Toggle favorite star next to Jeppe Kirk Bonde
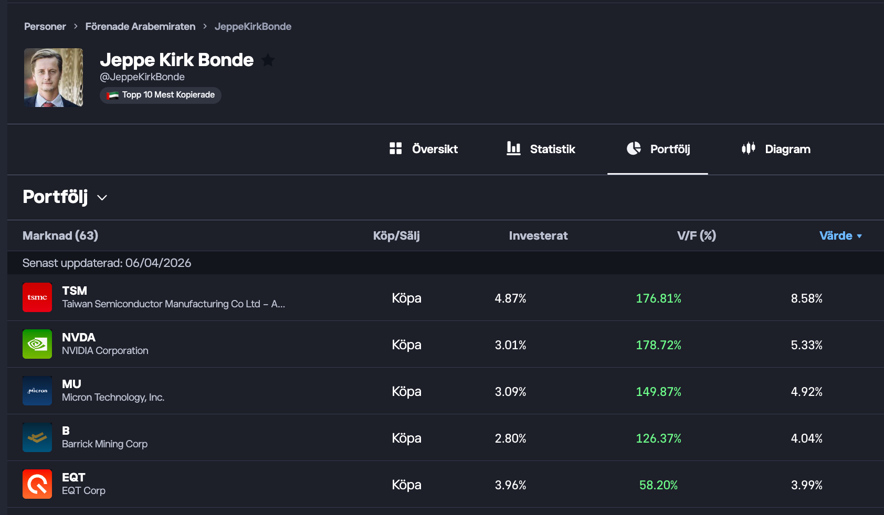This screenshot has height=515, width=884. (268, 60)
